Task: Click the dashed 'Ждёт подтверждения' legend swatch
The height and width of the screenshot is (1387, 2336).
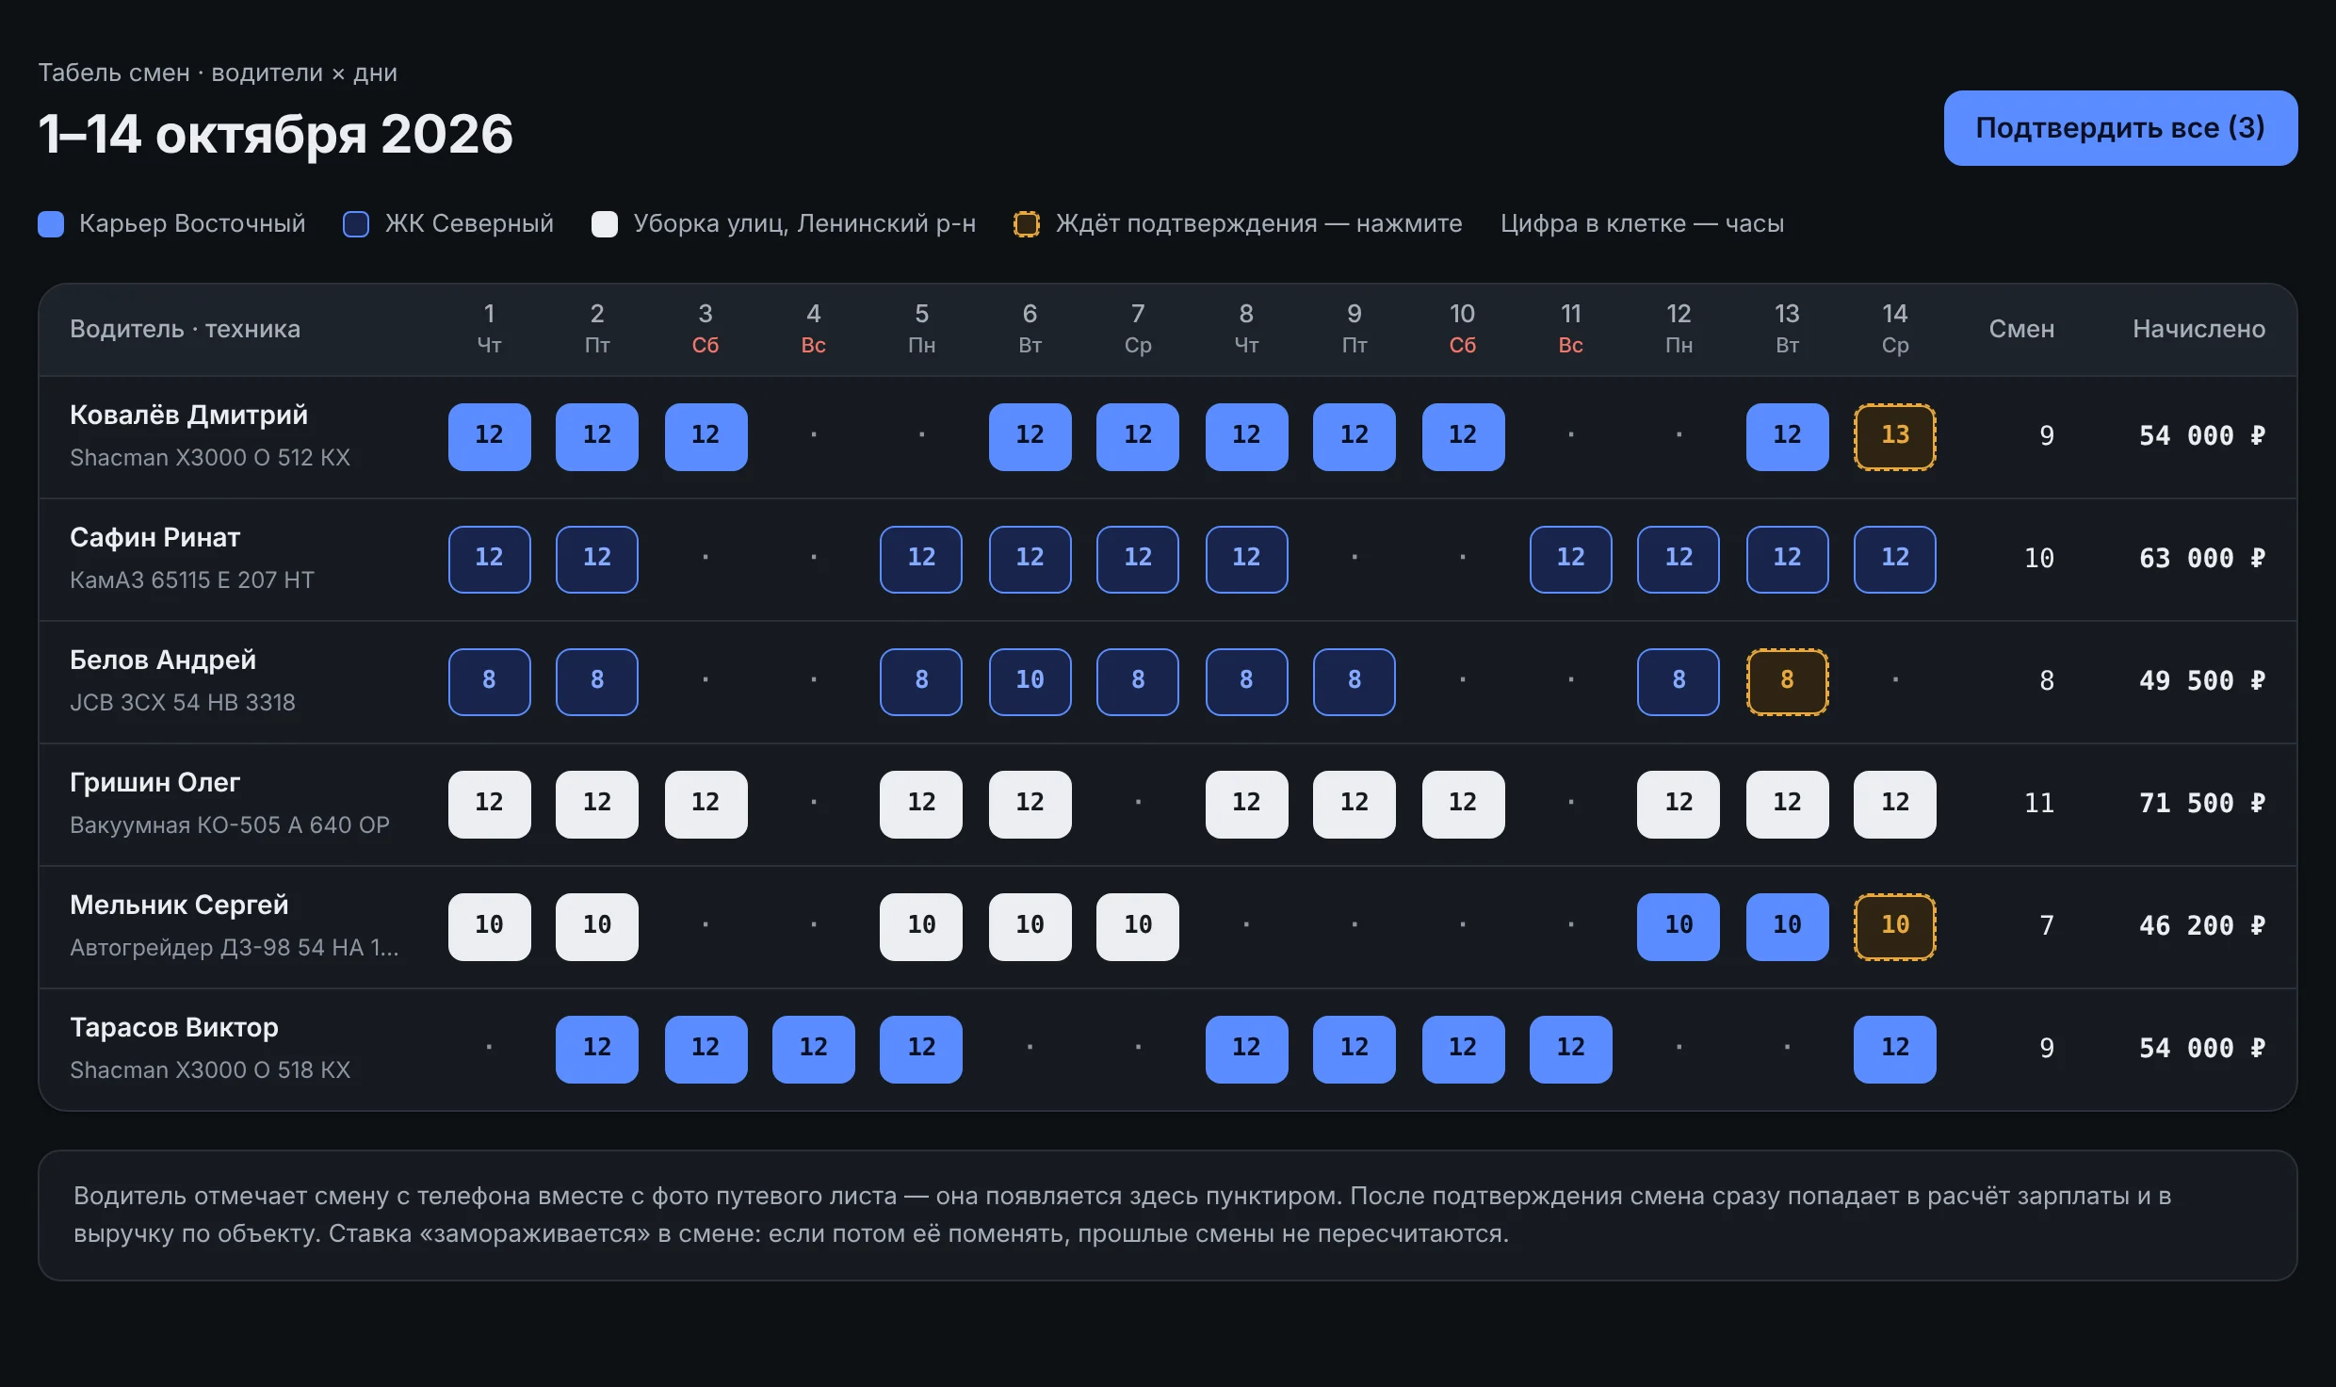Action: 1027,224
